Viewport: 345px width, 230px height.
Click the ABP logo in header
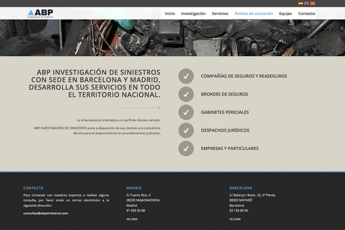40,14
